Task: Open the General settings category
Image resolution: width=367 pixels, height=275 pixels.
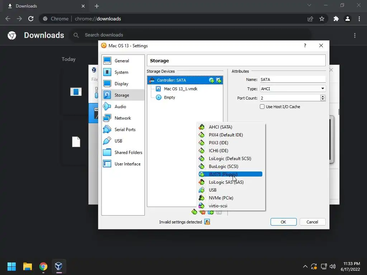Action: (123, 61)
